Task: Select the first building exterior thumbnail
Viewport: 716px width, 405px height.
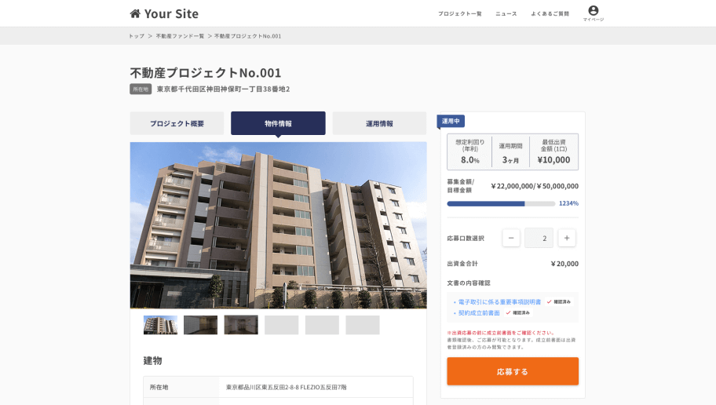Action: click(160, 325)
